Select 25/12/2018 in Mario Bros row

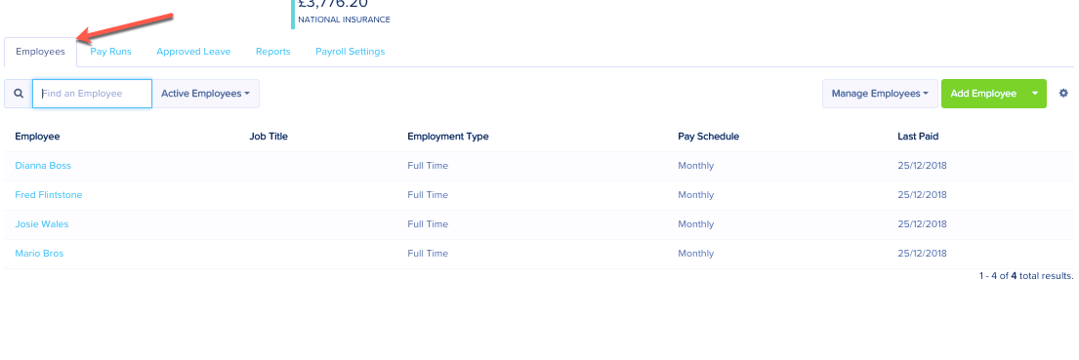pyautogui.click(x=922, y=254)
